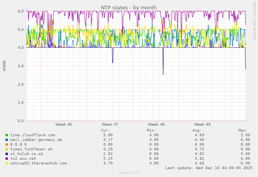Select the netcup03.theravenhub.com legend label

click(x=38, y=163)
